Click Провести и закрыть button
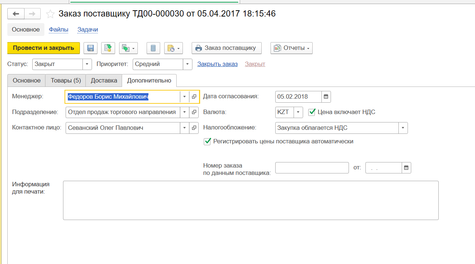 [x=44, y=48]
